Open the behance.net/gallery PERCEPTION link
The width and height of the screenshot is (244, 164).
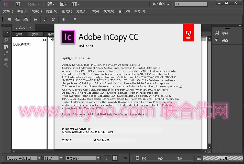(87, 132)
